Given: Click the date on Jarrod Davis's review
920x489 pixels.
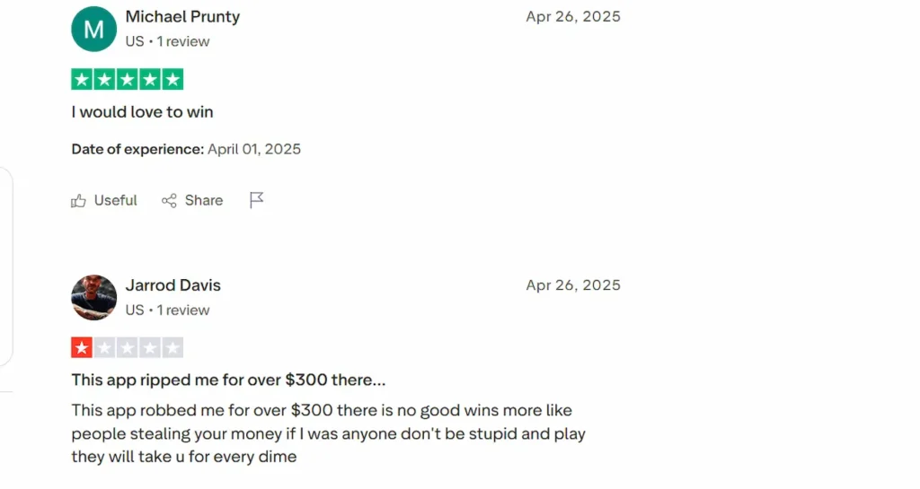Looking at the screenshot, I should (x=573, y=285).
